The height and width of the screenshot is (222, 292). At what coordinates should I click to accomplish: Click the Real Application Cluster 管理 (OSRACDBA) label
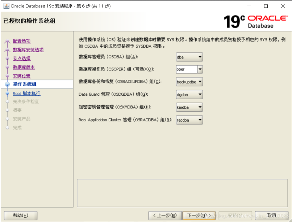(125, 120)
